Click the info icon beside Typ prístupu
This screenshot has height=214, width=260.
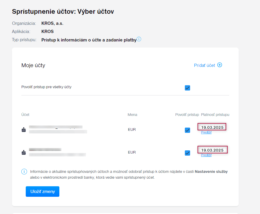139,39
